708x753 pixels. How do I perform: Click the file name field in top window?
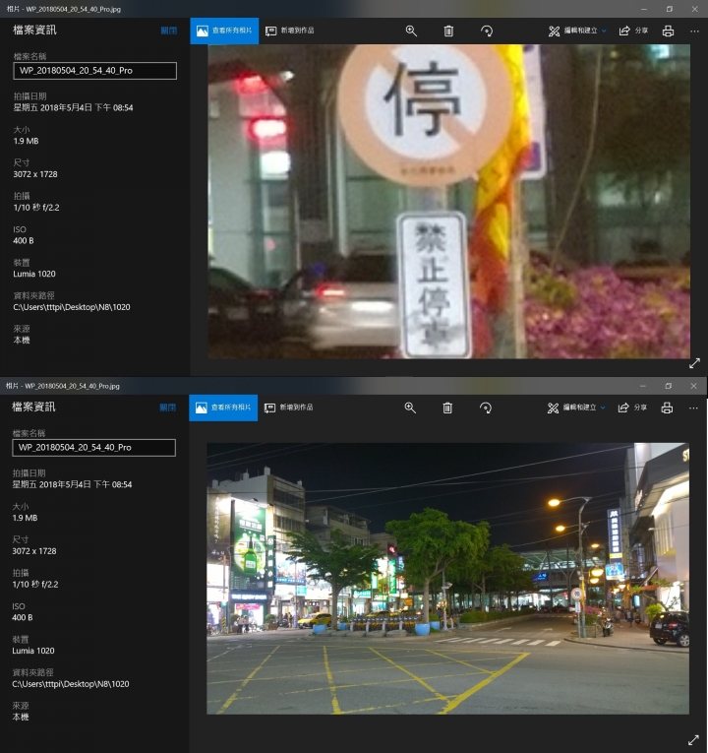(x=95, y=71)
